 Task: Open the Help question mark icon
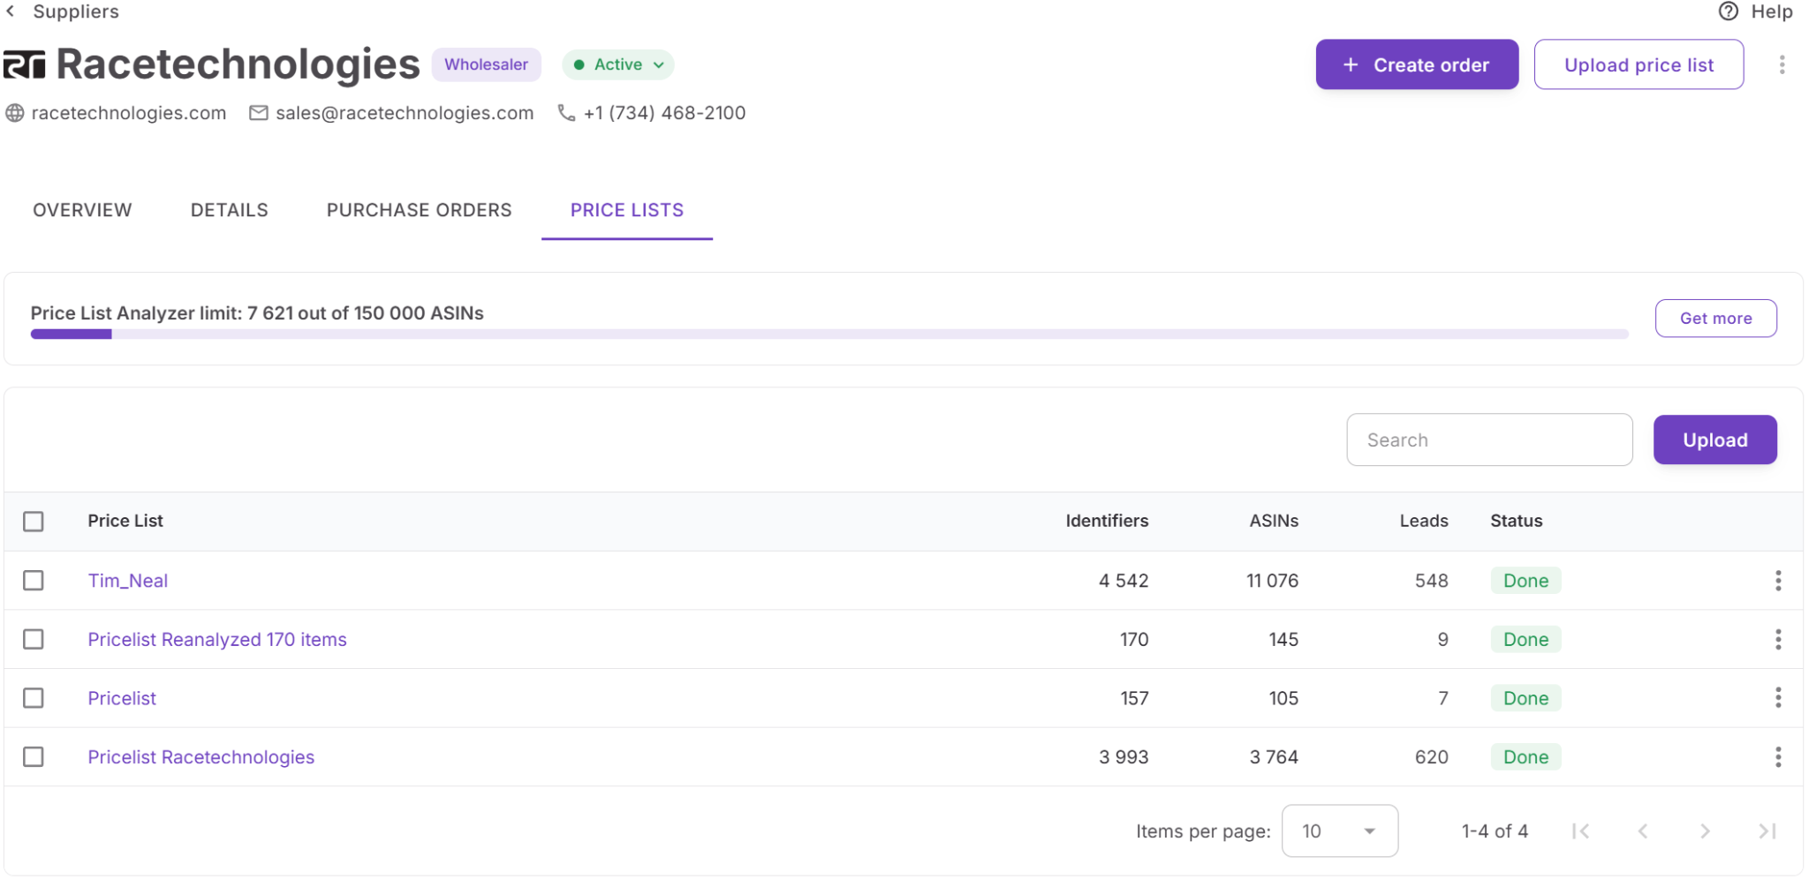pos(1728,11)
